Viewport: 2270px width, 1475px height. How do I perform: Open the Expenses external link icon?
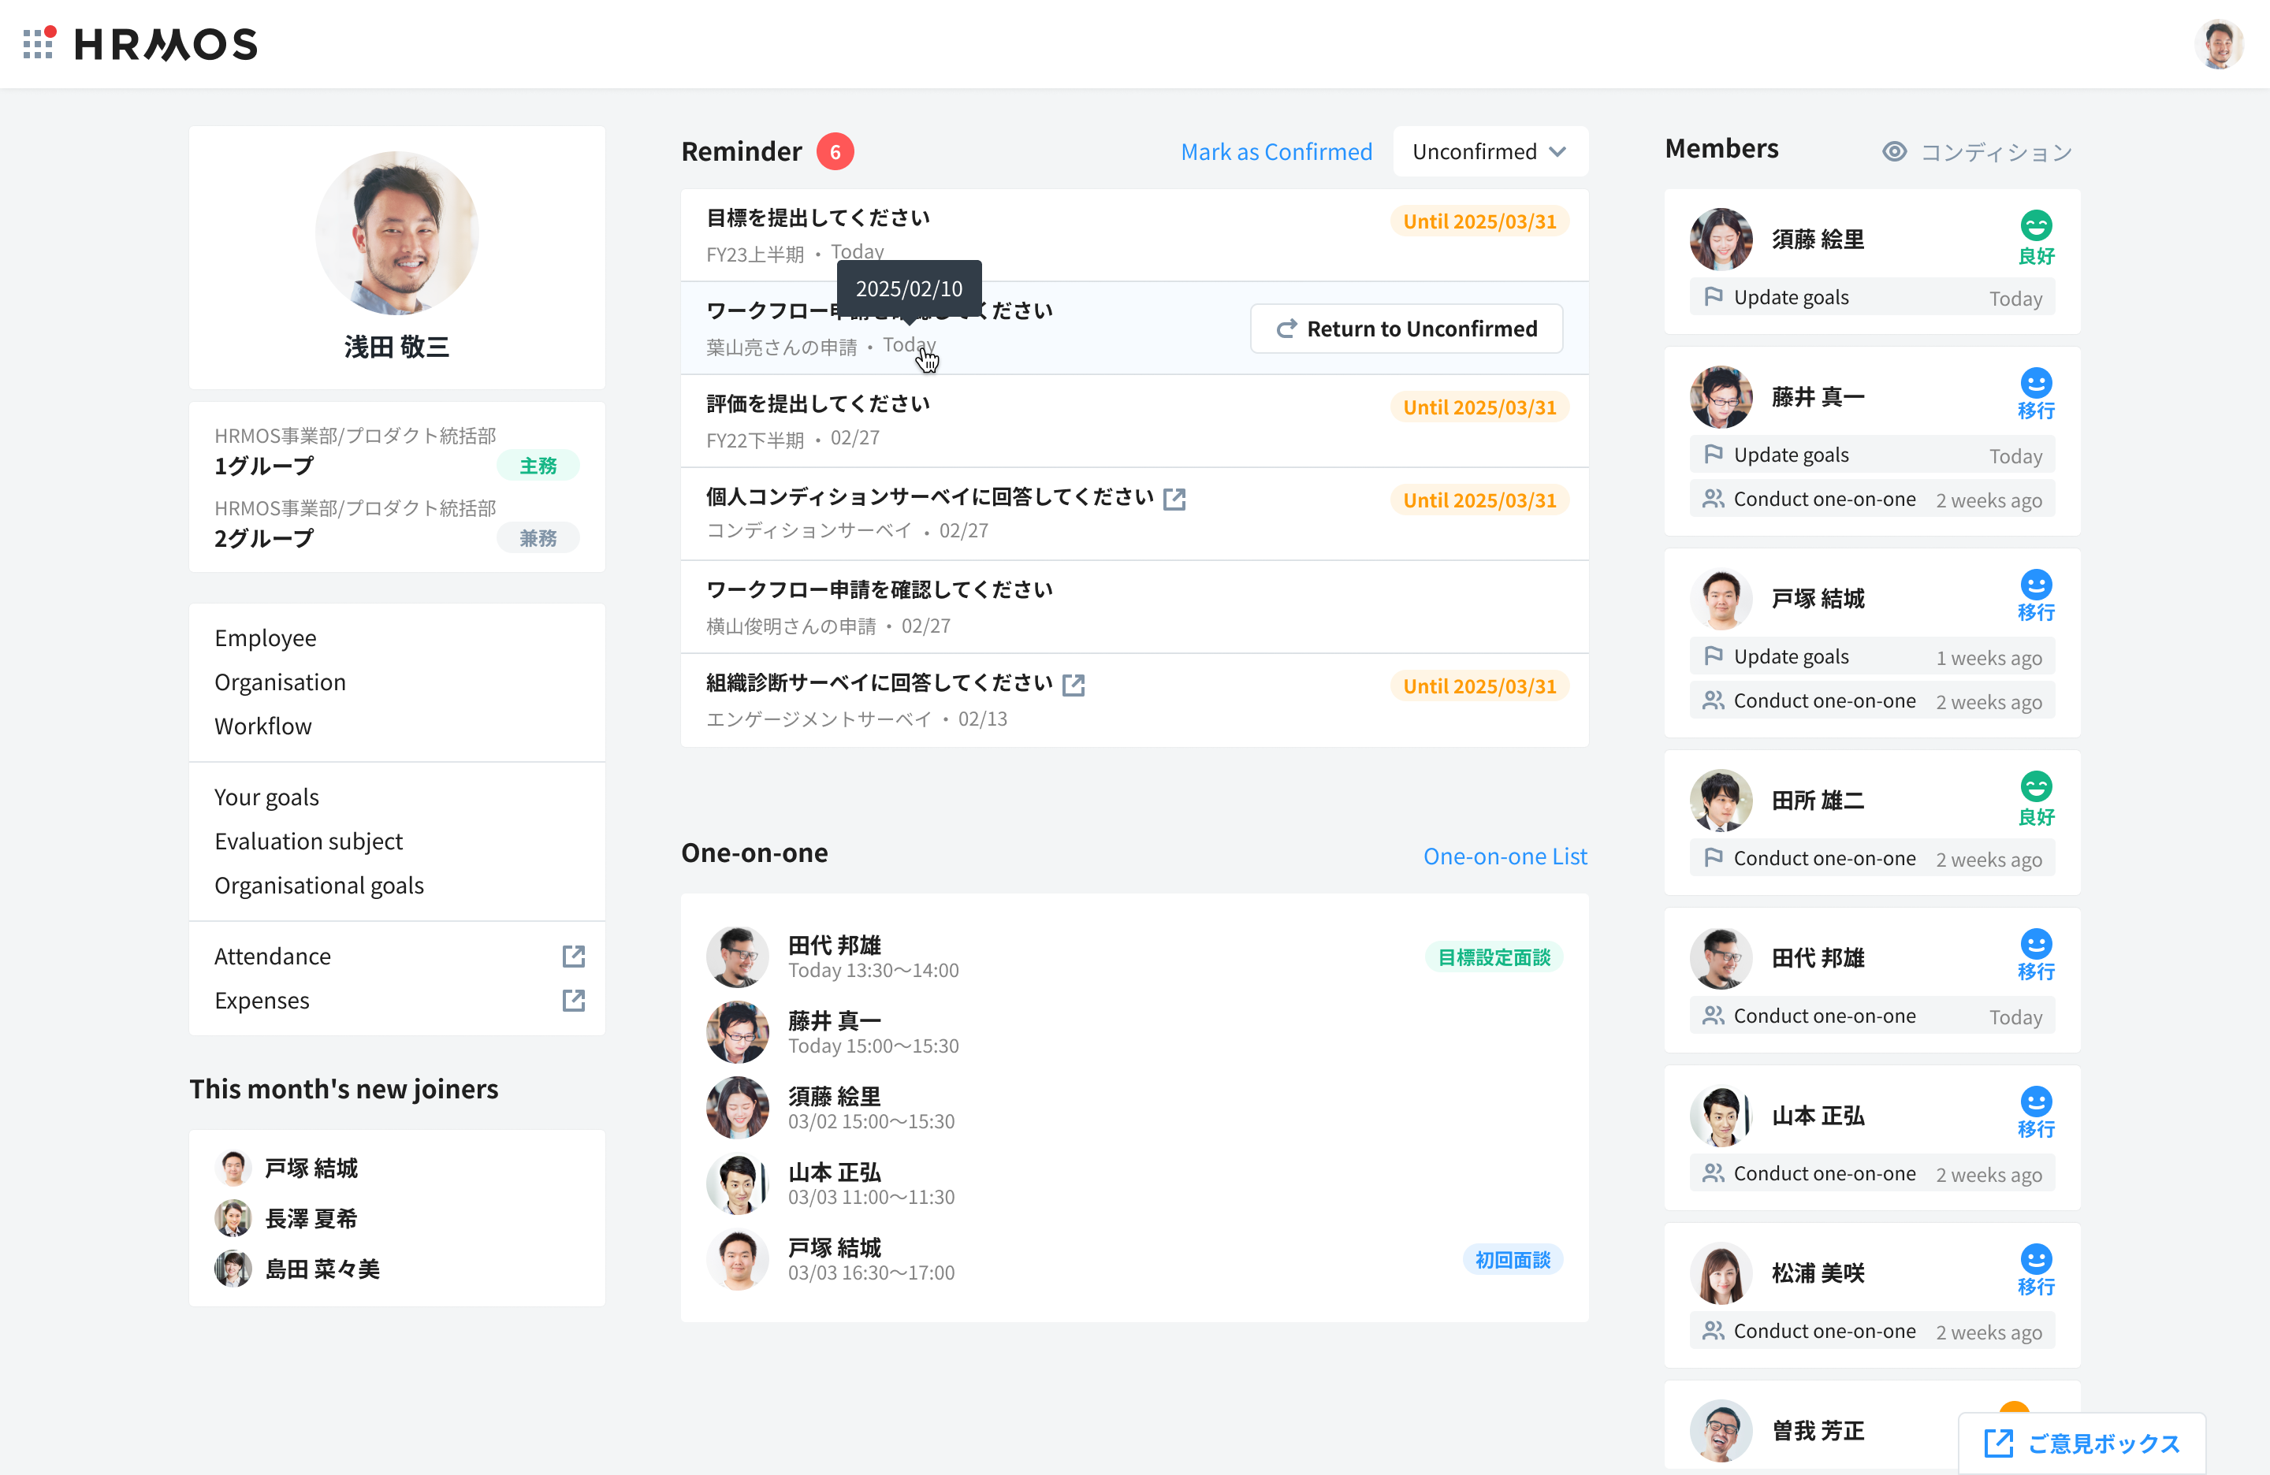point(573,1000)
